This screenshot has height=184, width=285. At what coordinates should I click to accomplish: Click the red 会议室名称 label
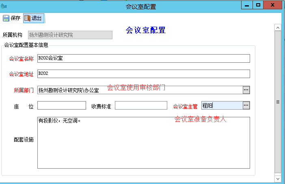21,59
